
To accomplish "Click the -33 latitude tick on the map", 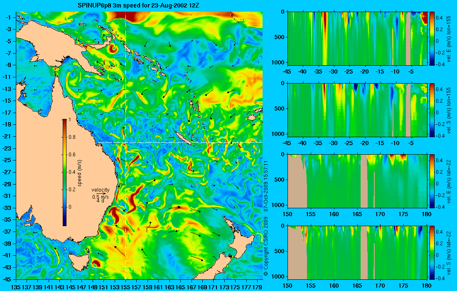I will [7, 208].
